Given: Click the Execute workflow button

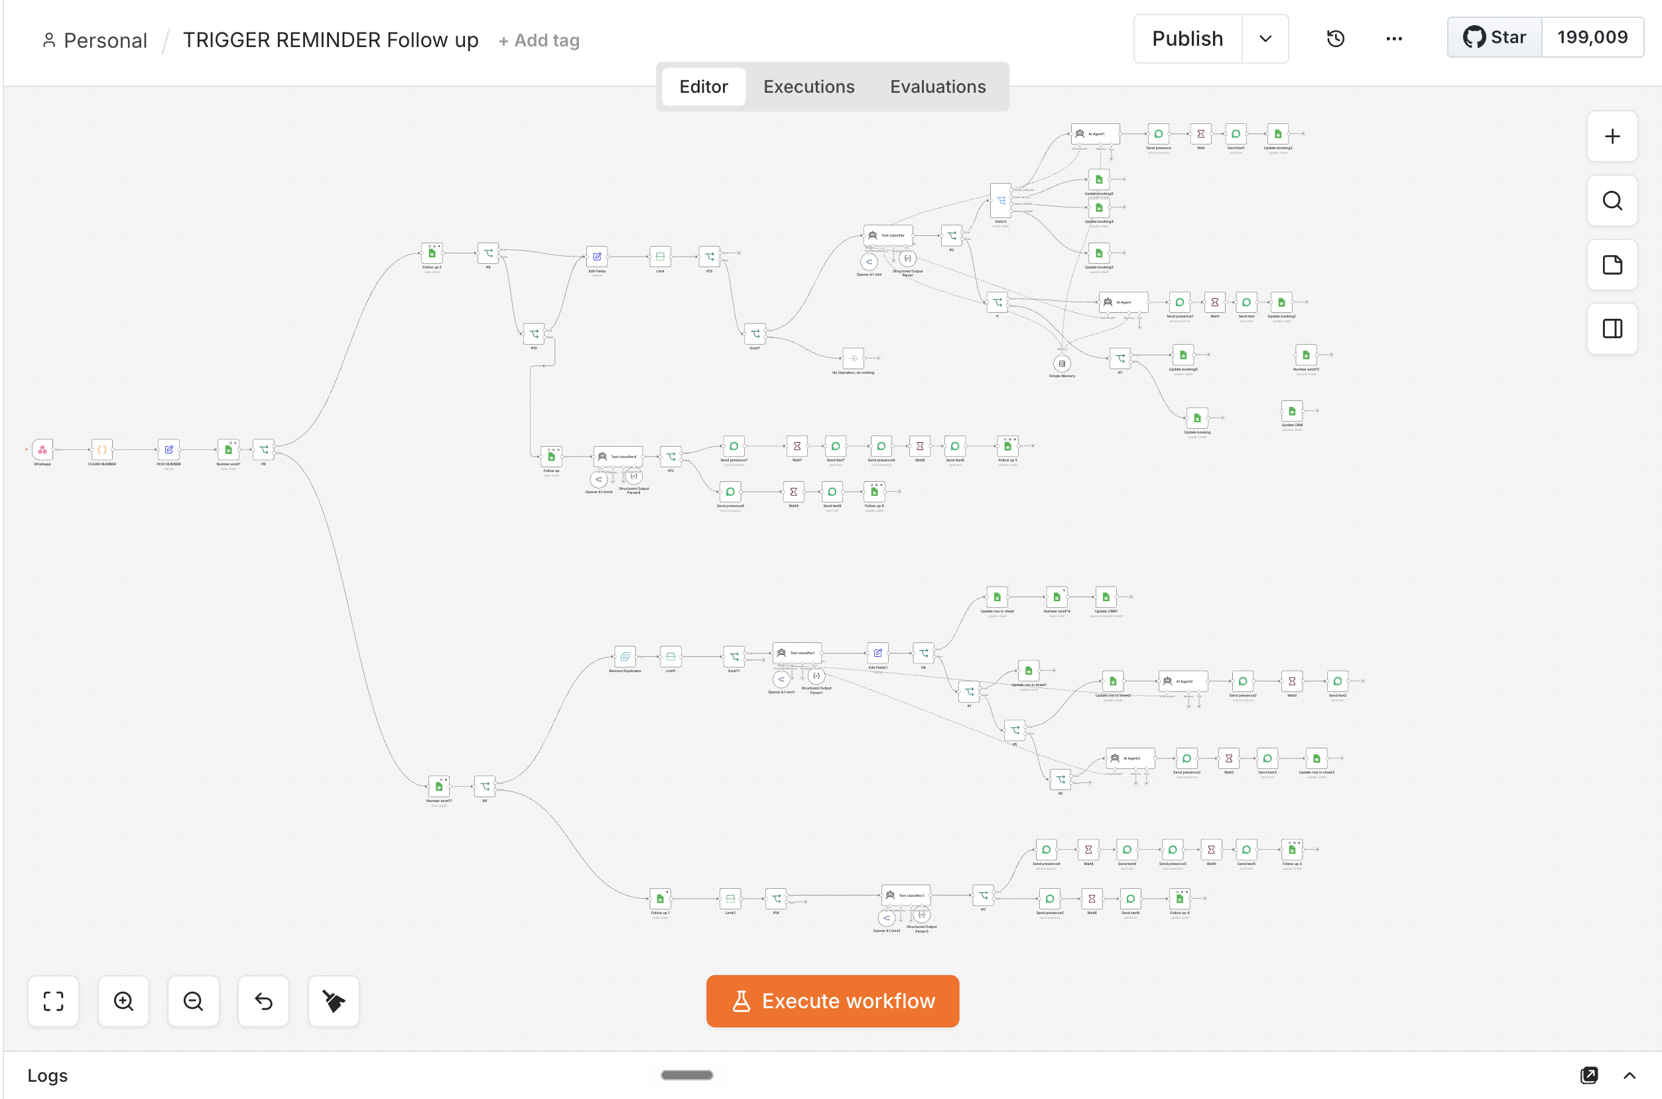Looking at the screenshot, I should 832,1001.
